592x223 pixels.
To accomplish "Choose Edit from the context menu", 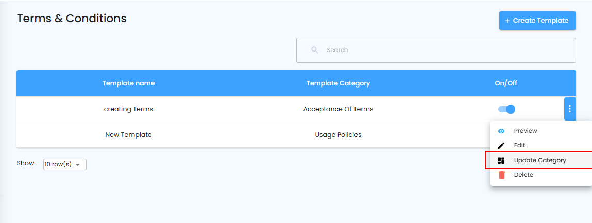I will click(x=519, y=146).
